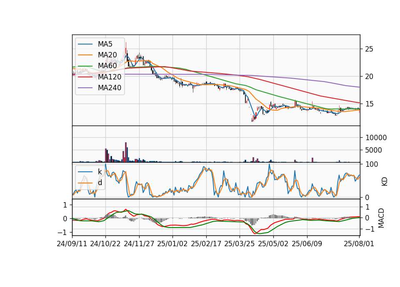Click the price axis value 20
Screen dimensions: 400x287
[x=369, y=77]
